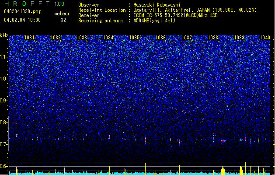The width and height of the screenshot is (275, 175).
Task: Select the location Ogata-vill. Akita-Pref. JAPAN text
Action: pyautogui.click(x=195, y=10)
